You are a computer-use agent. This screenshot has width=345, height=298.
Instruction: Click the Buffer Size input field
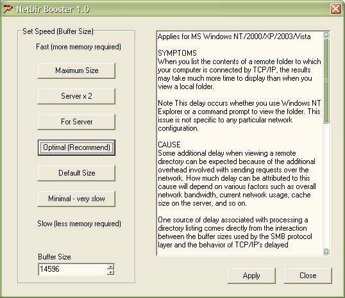72,269
